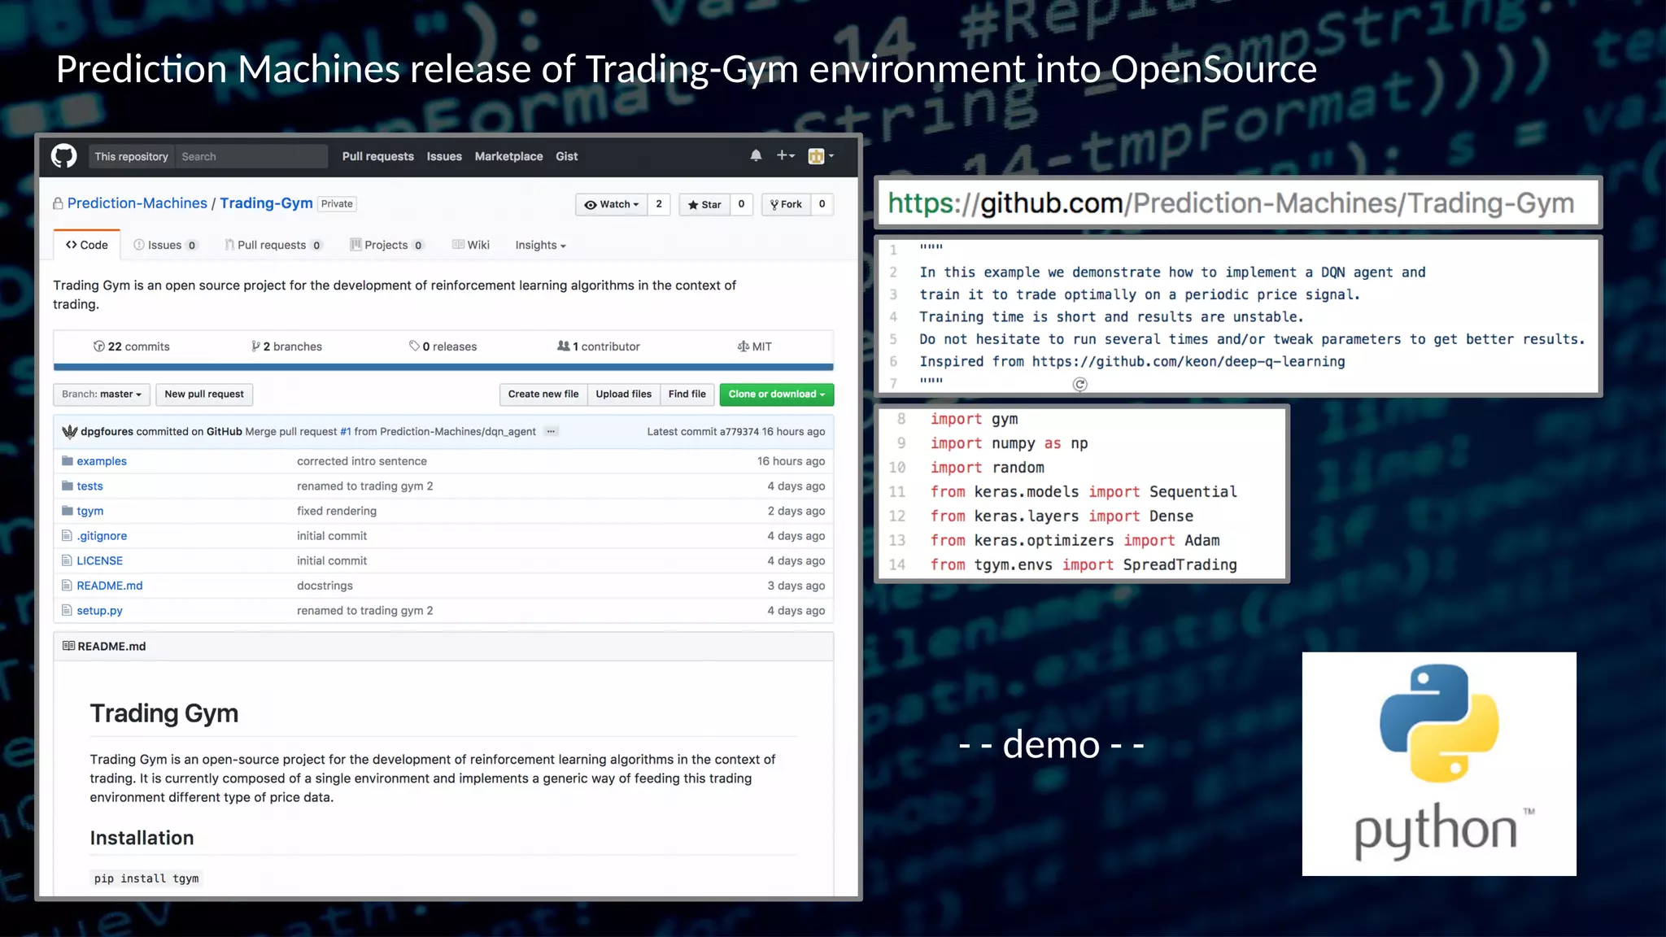Open the GitHub Octocat logo home
This screenshot has width=1666, height=937.
(x=63, y=156)
